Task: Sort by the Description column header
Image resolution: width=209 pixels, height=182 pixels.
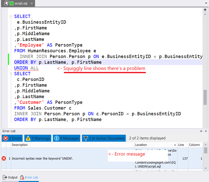Action: [x=73, y=145]
